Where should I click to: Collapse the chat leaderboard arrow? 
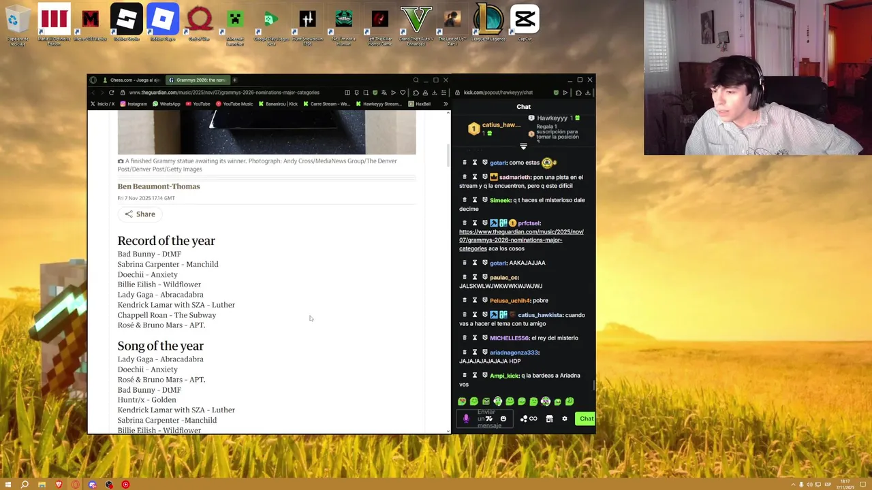tap(523, 146)
